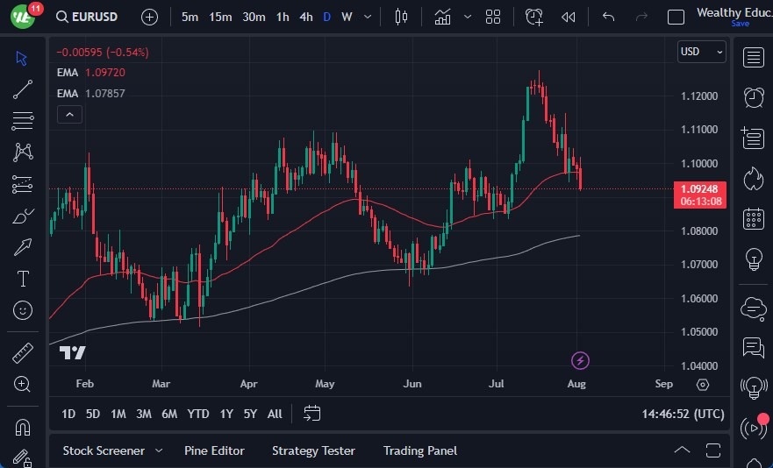Open the Calendar panel in right sidebar

click(753, 218)
